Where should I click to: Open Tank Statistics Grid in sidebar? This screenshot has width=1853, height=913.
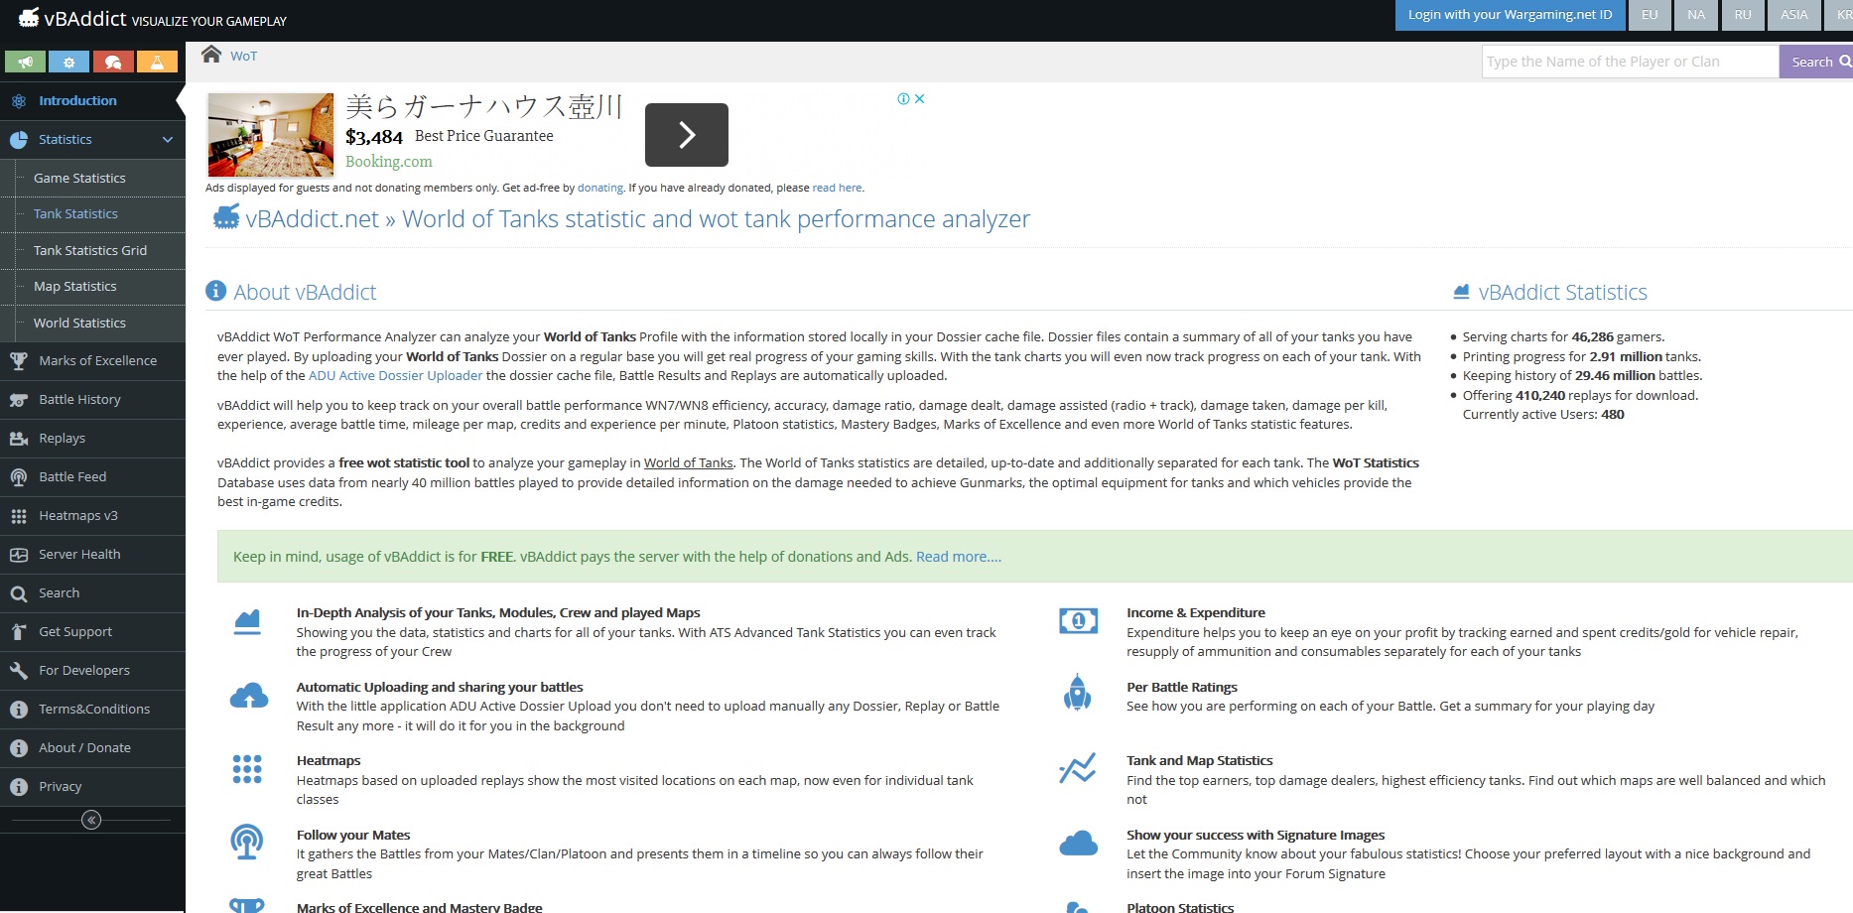(90, 251)
